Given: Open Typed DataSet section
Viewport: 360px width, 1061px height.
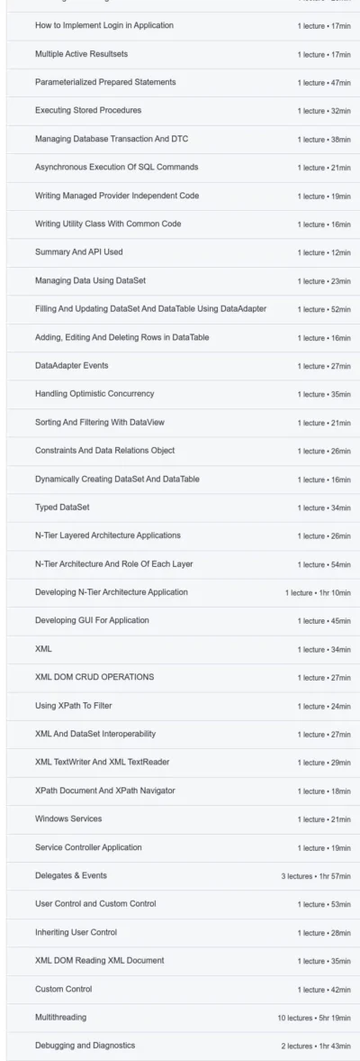Looking at the screenshot, I should (x=183, y=508).
